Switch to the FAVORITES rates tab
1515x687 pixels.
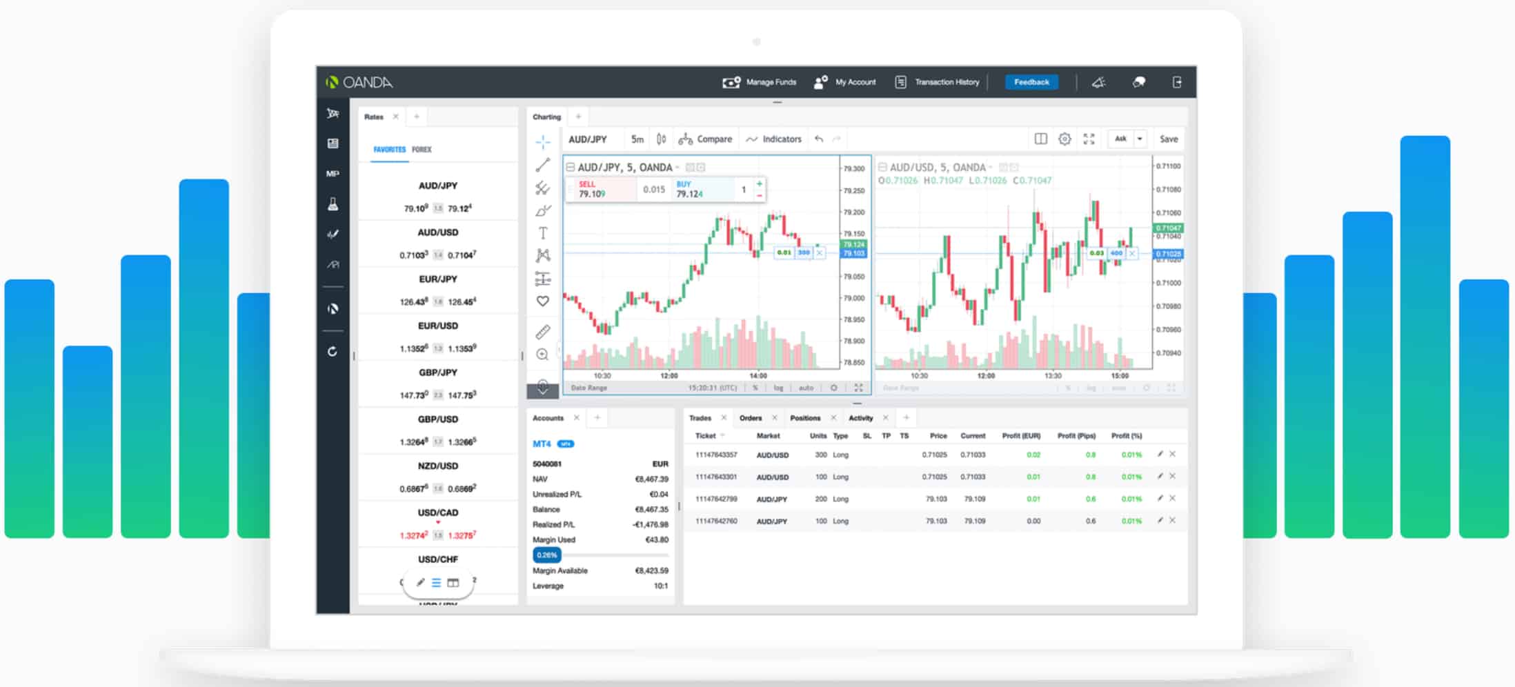coord(390,150)
